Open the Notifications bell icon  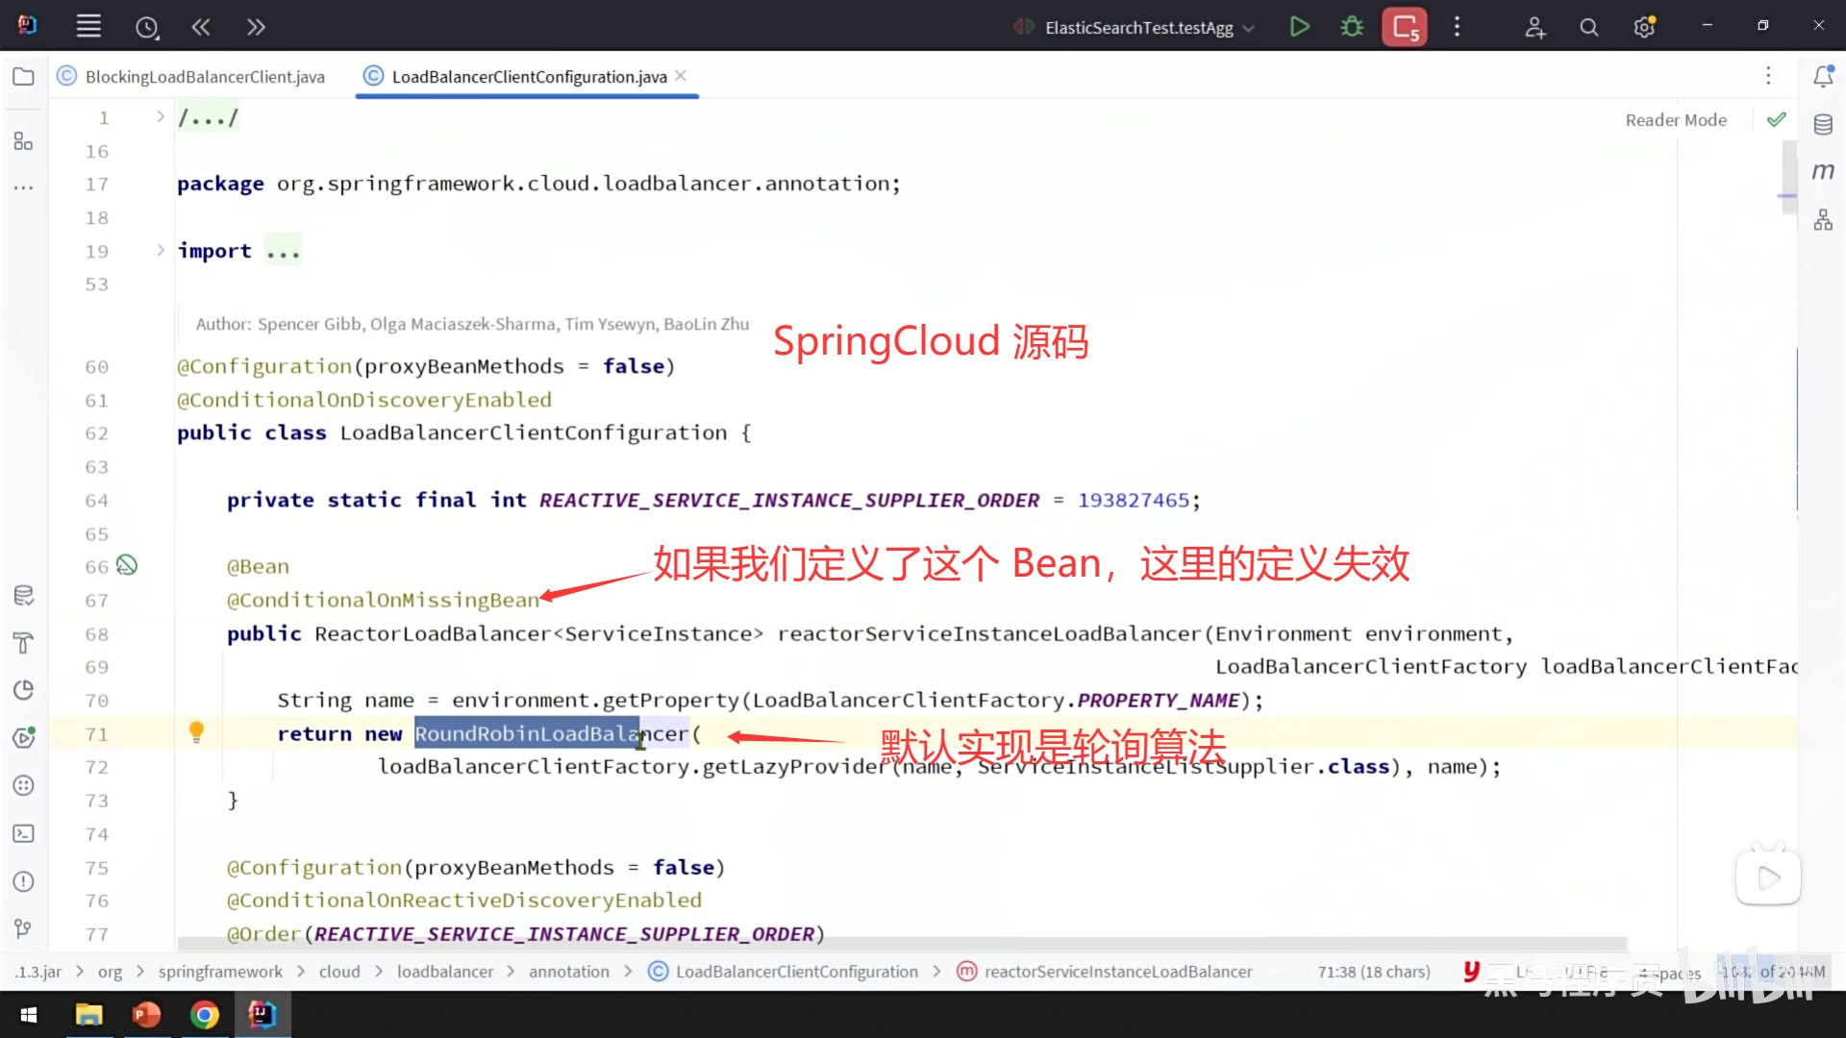coord(1823,77)
